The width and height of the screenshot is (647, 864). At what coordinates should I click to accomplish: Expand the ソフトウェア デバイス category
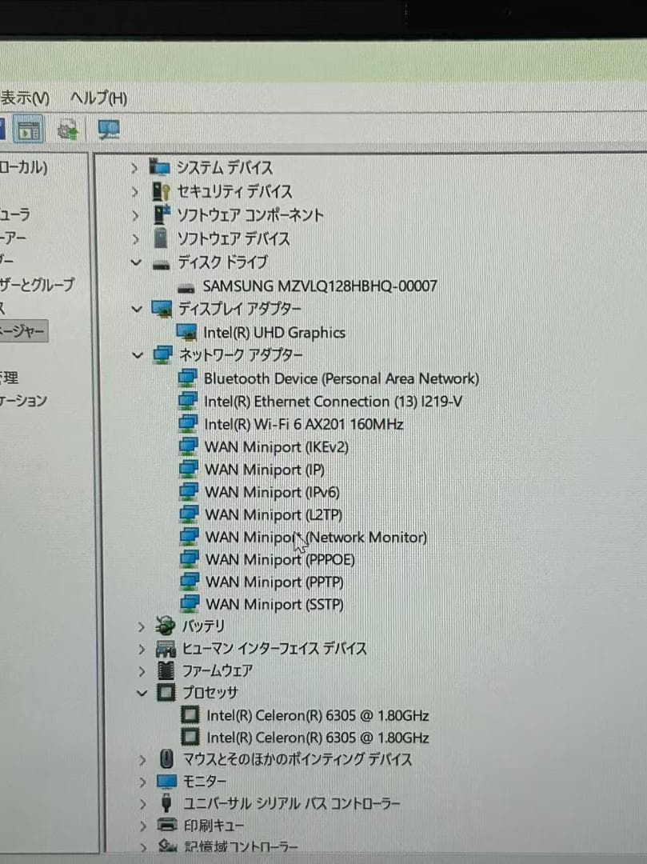click(135, 239)
